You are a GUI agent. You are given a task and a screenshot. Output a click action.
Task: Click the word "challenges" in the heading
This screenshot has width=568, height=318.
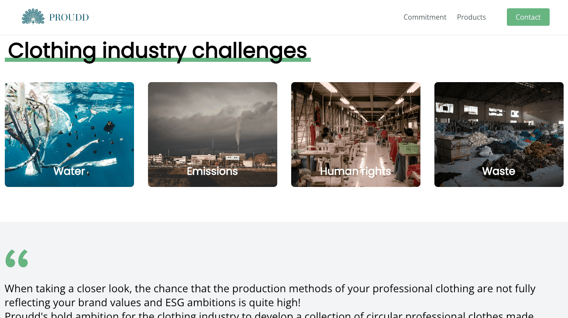(x=249, y=51)
